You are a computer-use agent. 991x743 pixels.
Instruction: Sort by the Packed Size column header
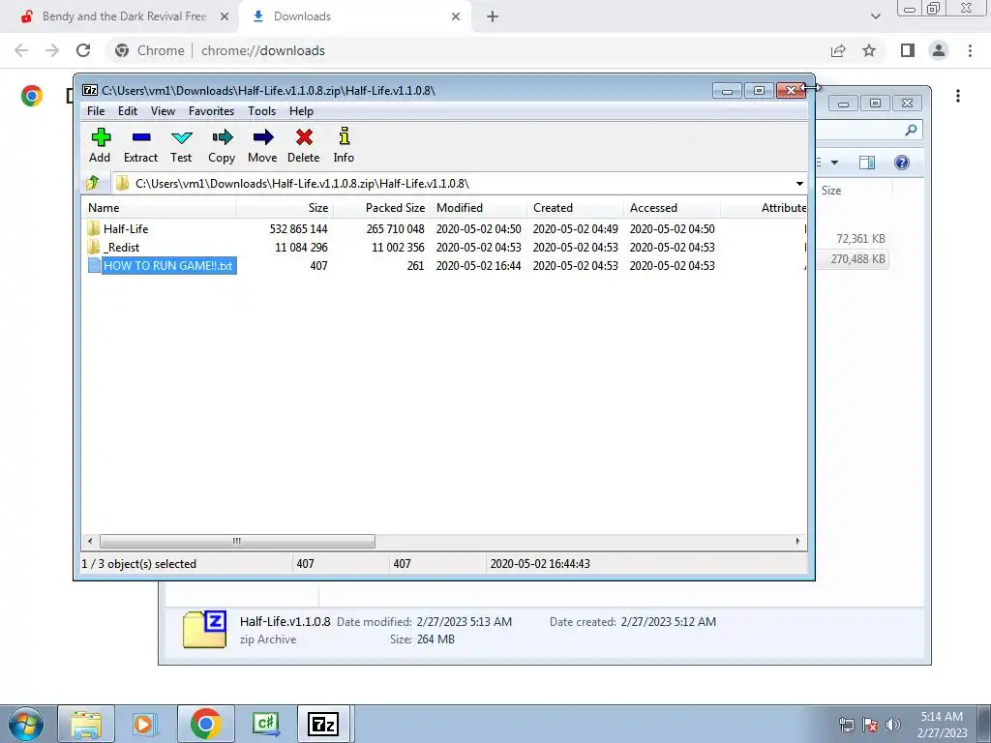point(381,208)
